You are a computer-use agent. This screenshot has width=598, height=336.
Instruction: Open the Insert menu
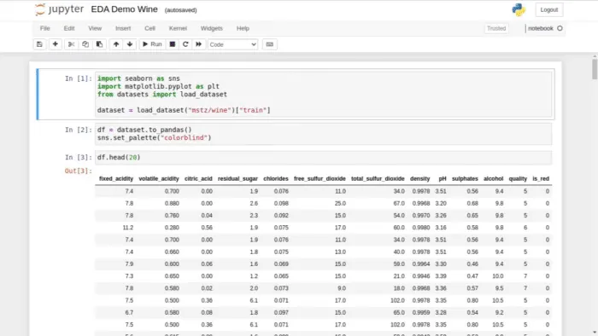(123, 28)
